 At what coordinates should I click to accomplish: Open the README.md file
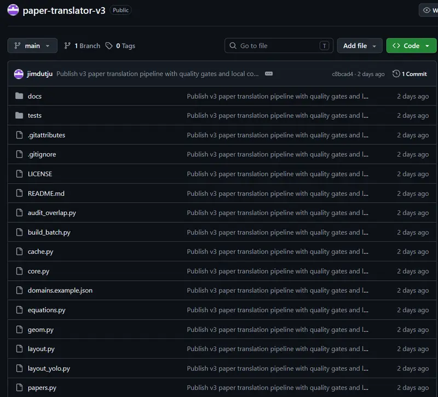click(x=46, y=194)
